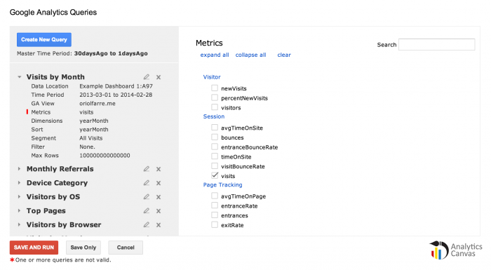Edit the Visitors by Browser query
This screenshot has height=270, width=491.
(x=146, y=224)
